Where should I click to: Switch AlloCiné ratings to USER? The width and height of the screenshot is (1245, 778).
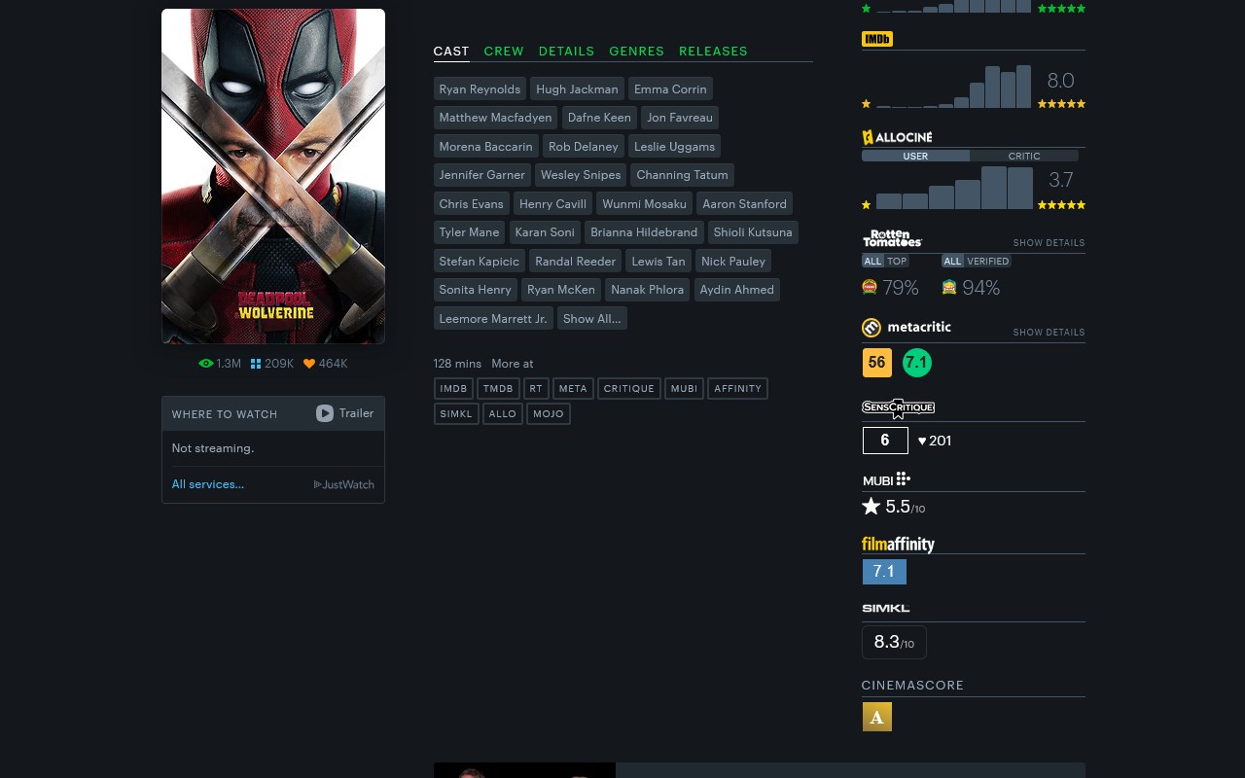click(x=915, y=156)
